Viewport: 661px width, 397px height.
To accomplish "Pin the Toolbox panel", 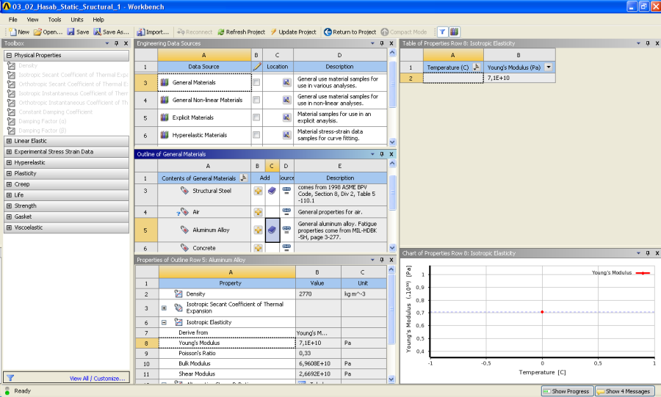I will (x=116, y=43).
